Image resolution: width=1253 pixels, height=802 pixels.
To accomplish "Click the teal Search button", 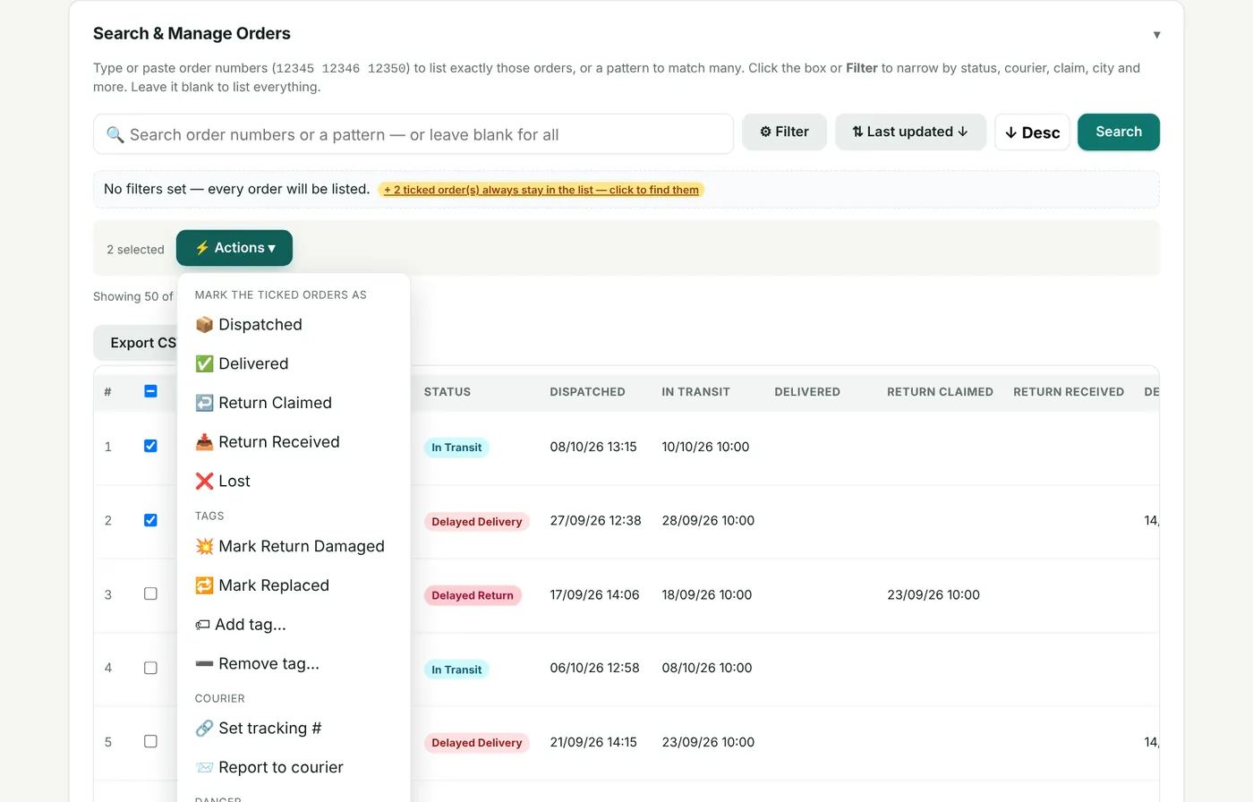I will (x=1119, y=132).
